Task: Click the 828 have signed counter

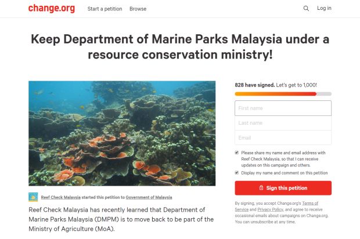Action: click(x=254, y=85)
